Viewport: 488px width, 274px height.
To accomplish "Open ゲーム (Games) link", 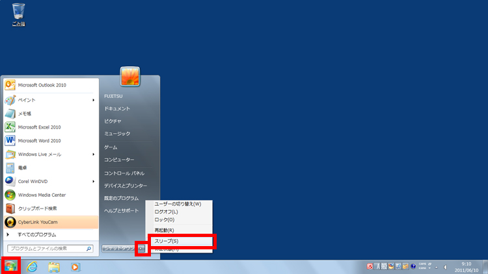I will [111, 147].
